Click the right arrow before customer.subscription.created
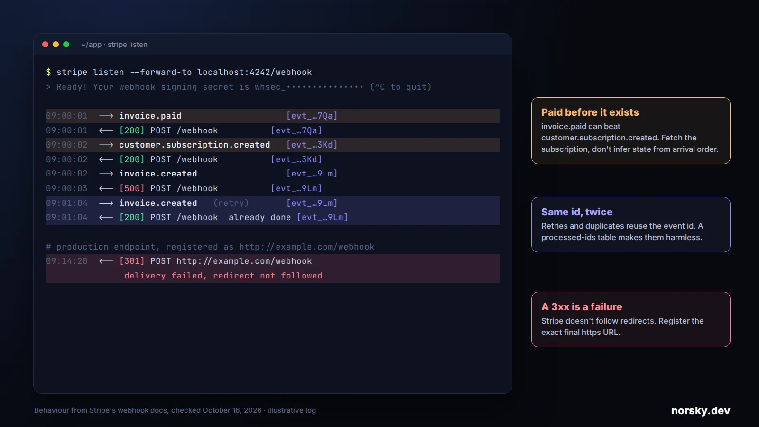 [x=106, y=145]
